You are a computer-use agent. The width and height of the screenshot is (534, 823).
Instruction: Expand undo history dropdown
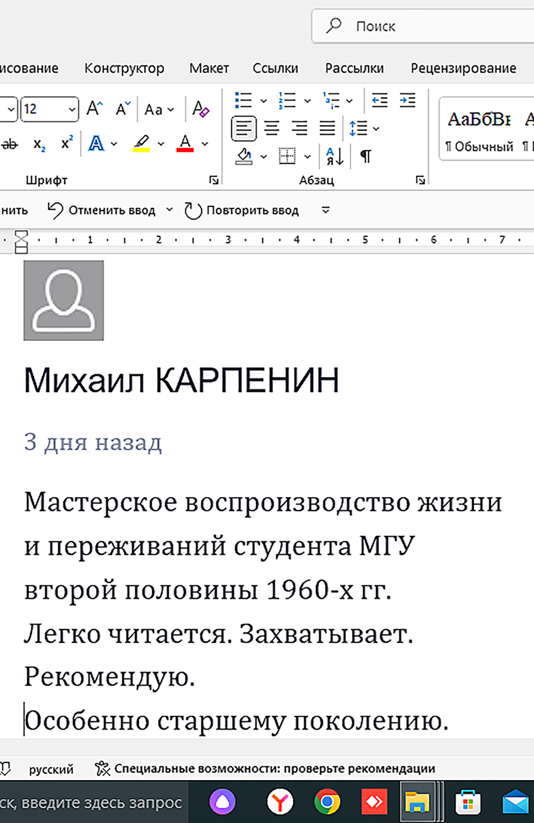click(170, 209)
